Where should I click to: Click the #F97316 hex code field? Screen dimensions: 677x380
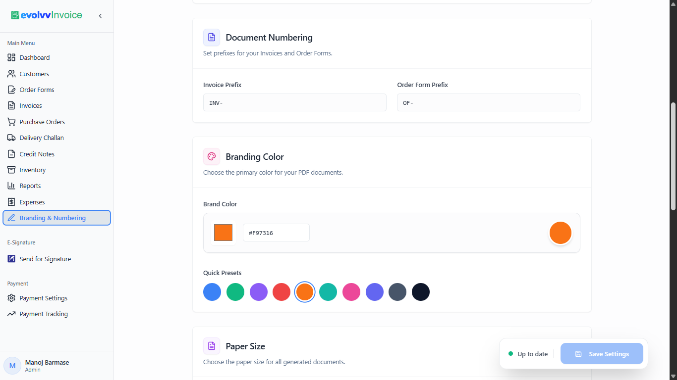(276, 233)
